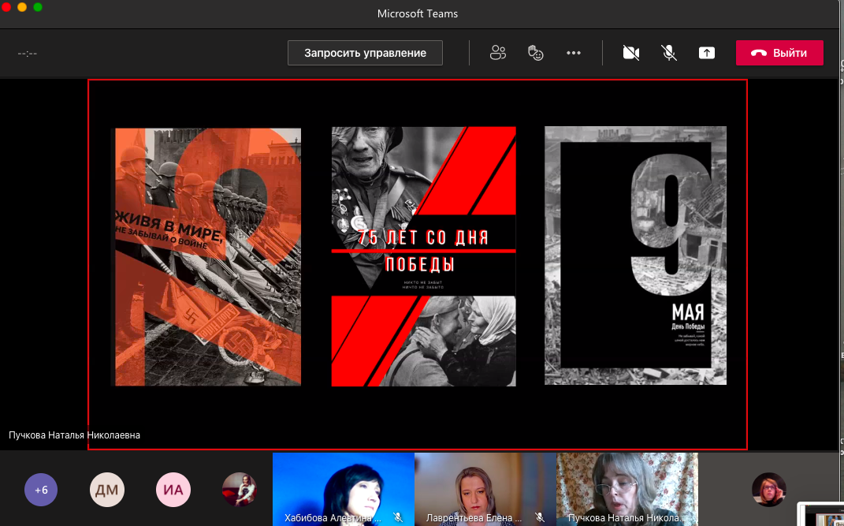Select the ИА participant avatar

pos(173,490)
